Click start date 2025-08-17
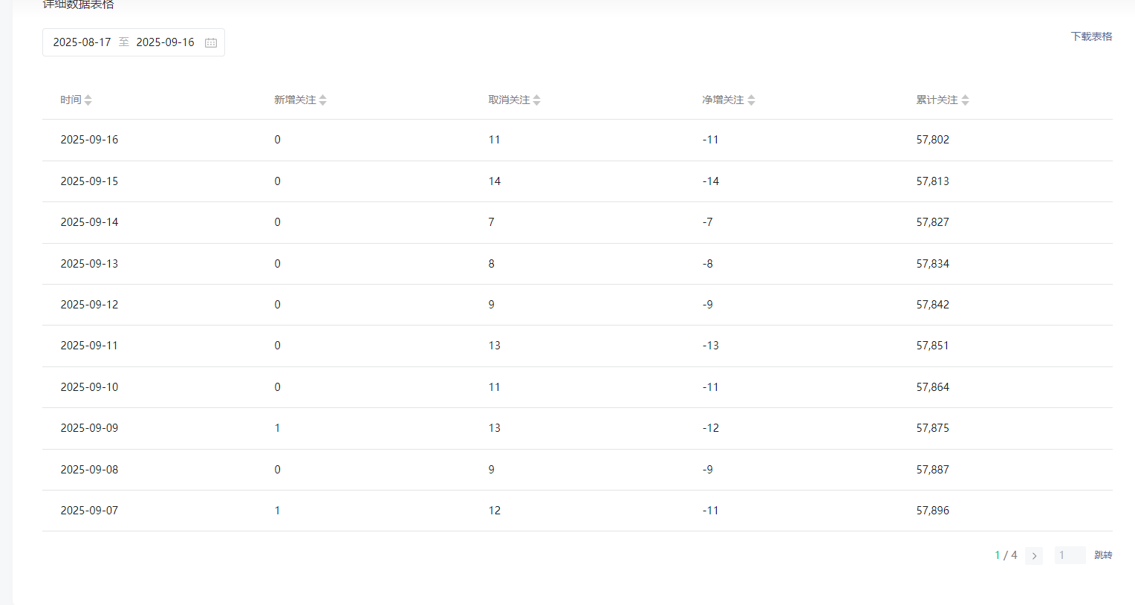The image size is (1135, 605). (x=82, y=42)
